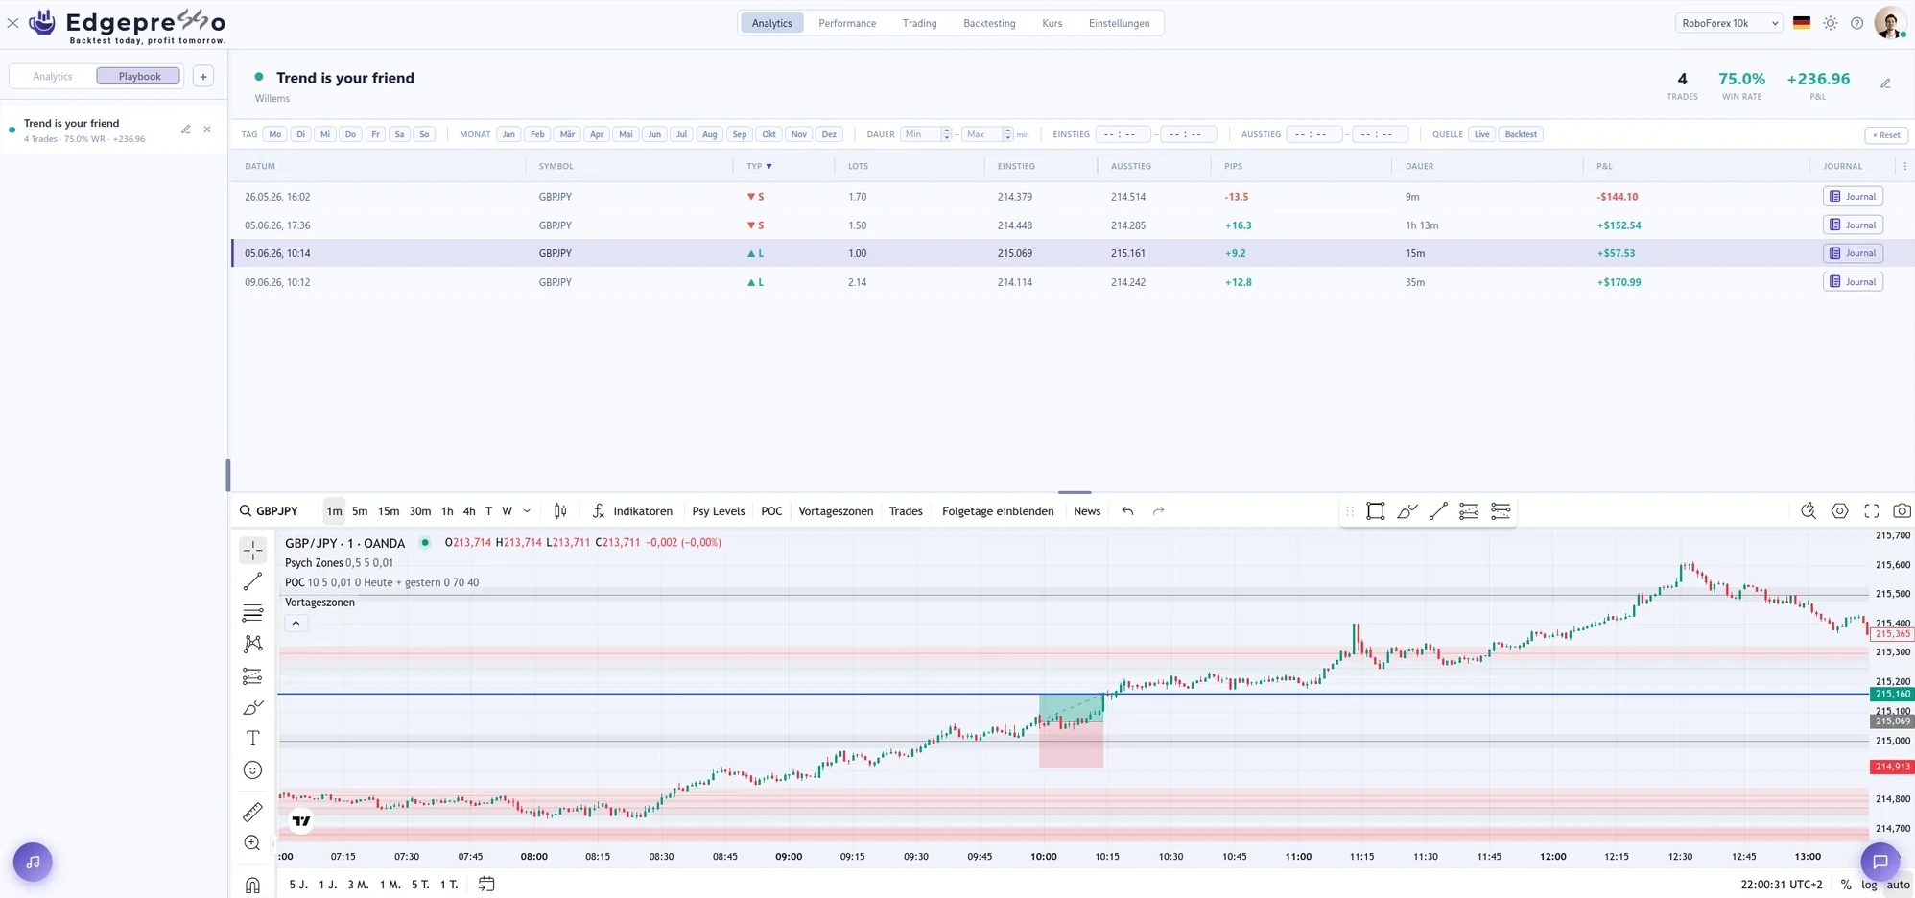Switch theme with the sun icon
This screenshot has width=1915, height=898.
click(1831, 23)
